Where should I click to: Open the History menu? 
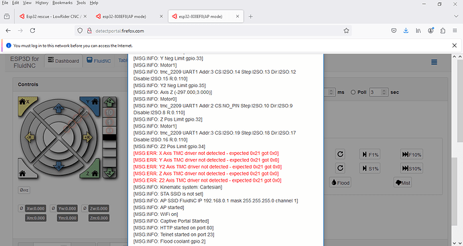click(x=42, y=3)
